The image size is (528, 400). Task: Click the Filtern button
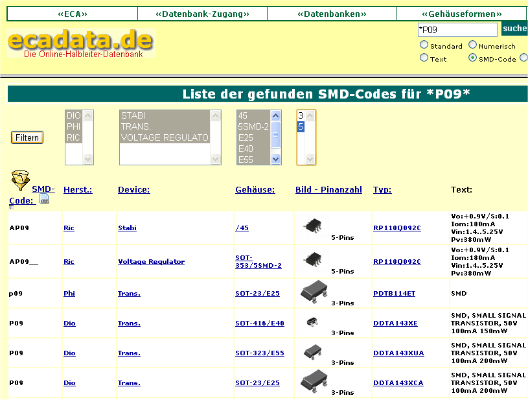(x=27, y=137)
